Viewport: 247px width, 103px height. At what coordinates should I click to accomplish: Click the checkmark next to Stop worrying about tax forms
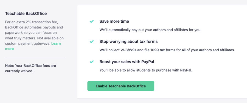click(x=91, y=42)
